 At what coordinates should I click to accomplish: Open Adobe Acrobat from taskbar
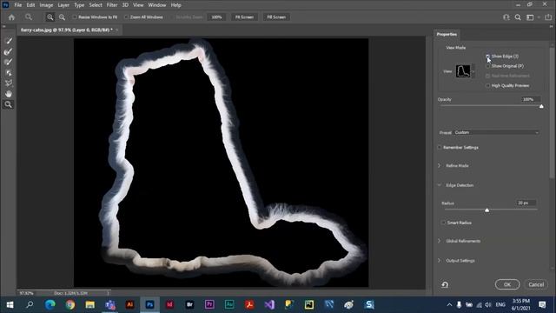click(x=249, y=304)
